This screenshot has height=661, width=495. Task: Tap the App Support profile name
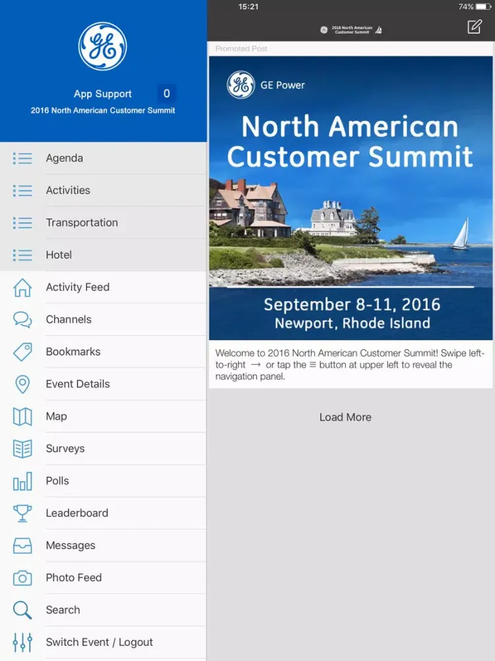pyautogui.click(x=103, y=94)
